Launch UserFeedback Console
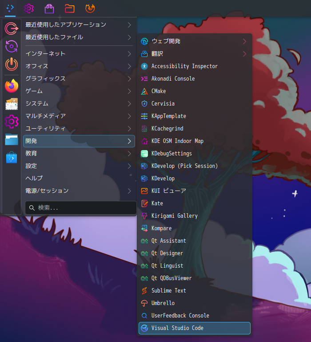311x342 pixels. click(195, 316)
